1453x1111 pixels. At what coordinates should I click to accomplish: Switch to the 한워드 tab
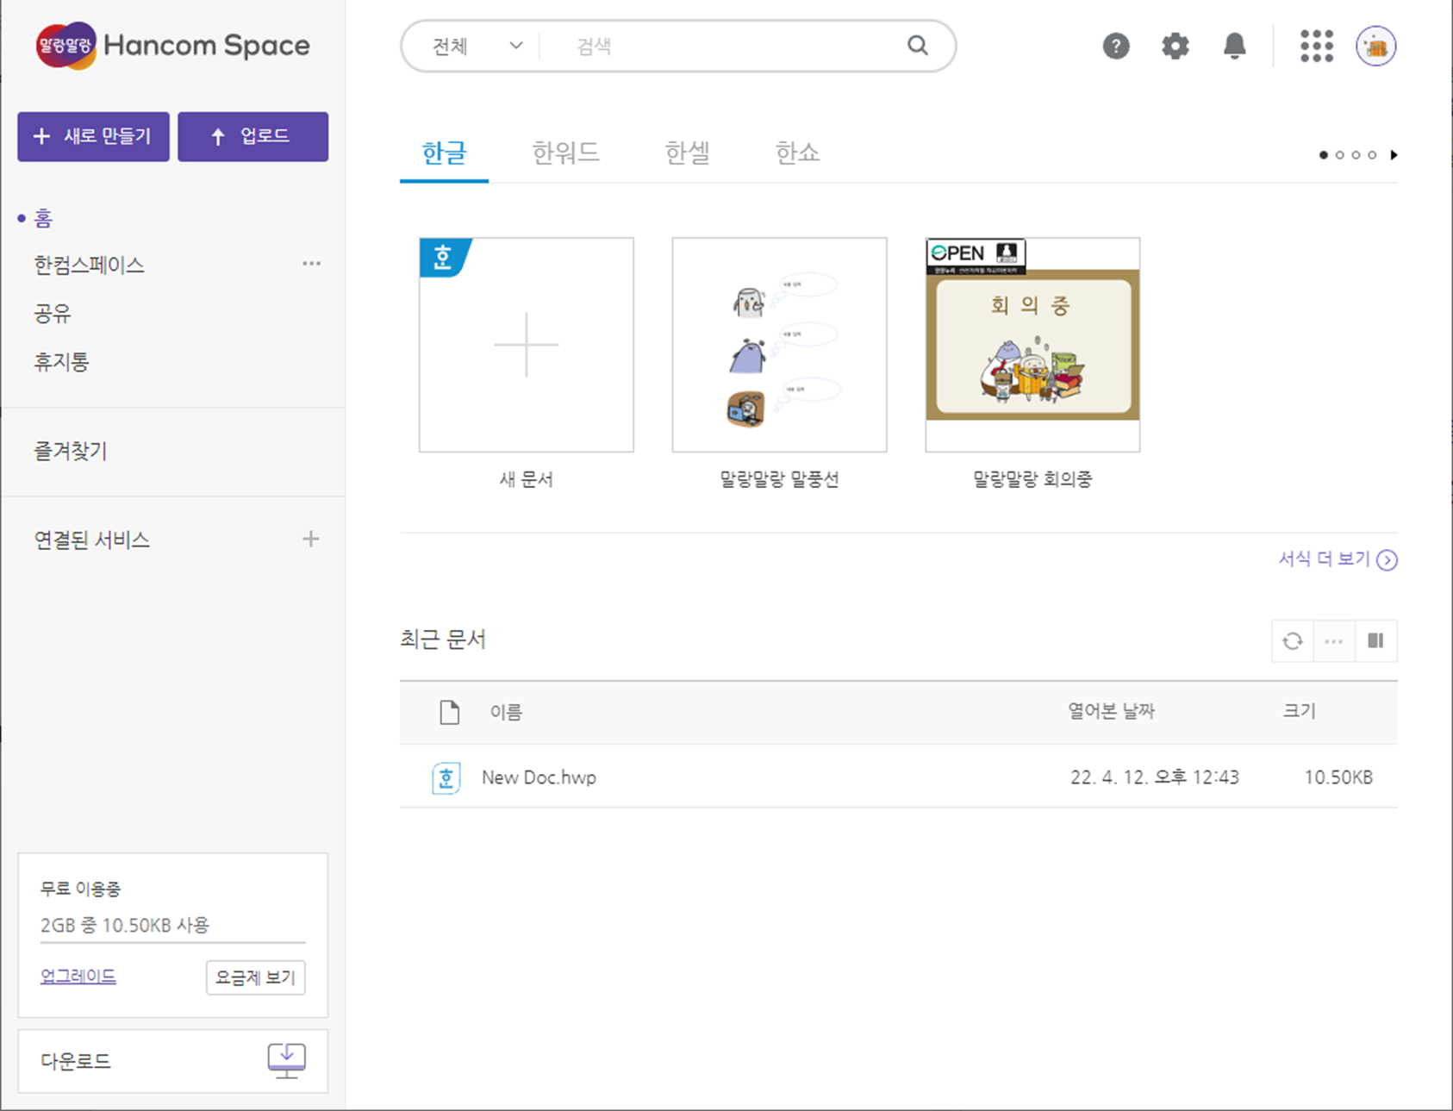point(565,153)
